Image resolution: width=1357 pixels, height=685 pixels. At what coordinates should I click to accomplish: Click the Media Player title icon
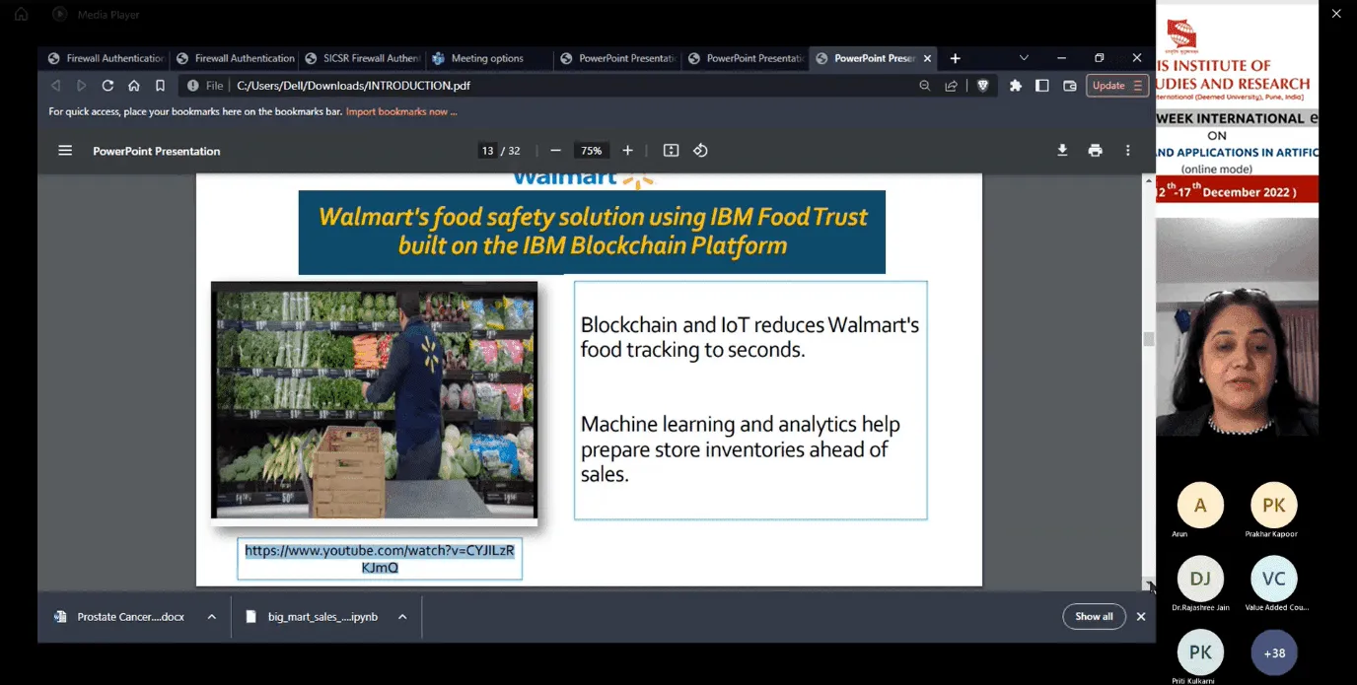pyautogui.click(x=59, y=15)
